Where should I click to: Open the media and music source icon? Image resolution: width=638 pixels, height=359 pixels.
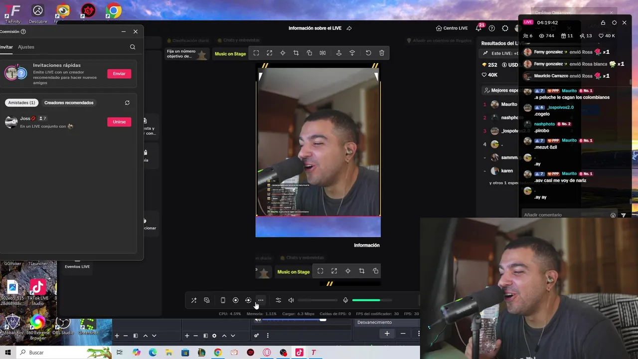(207, 300)
